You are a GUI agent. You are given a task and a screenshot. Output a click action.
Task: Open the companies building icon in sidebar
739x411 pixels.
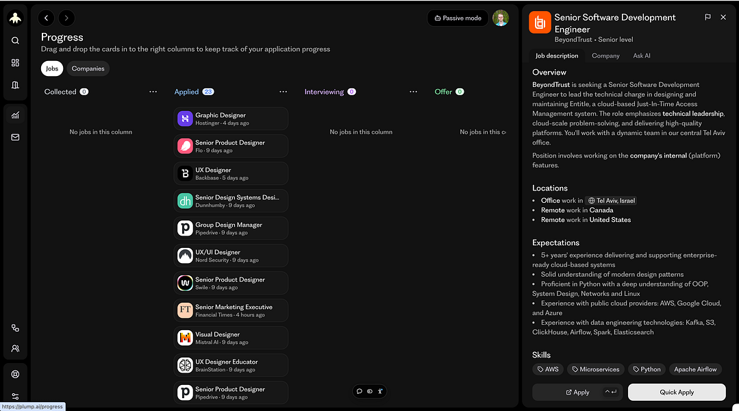(15, 85)
